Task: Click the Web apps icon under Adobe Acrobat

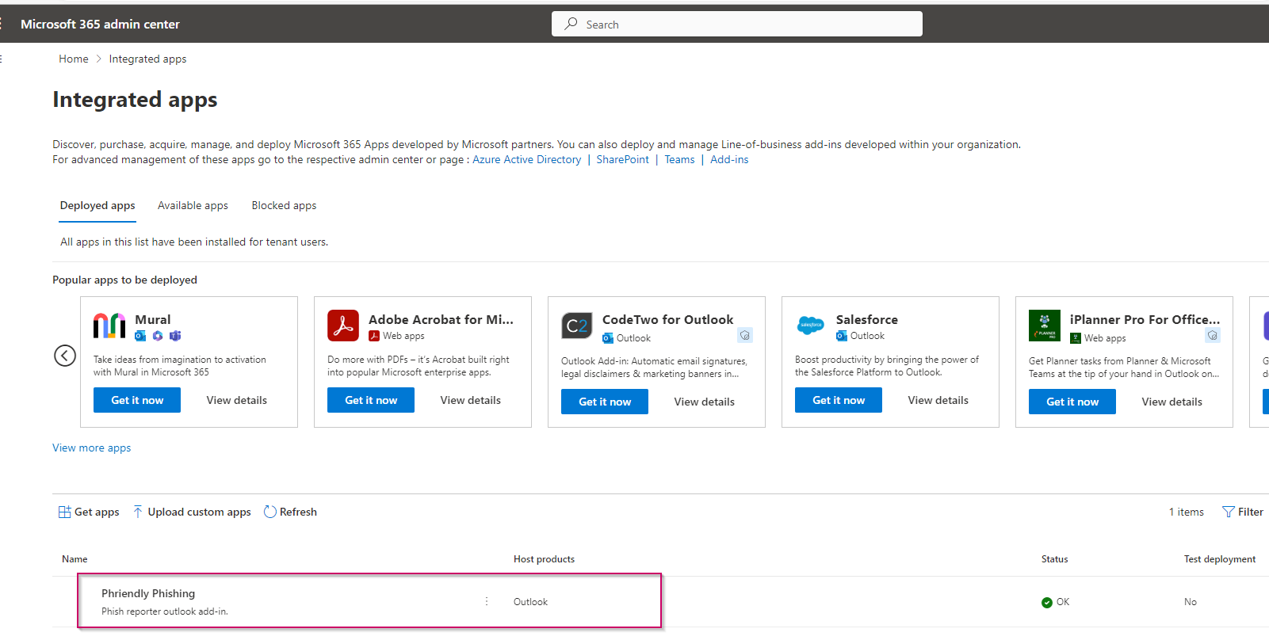Action: [374, 336]
